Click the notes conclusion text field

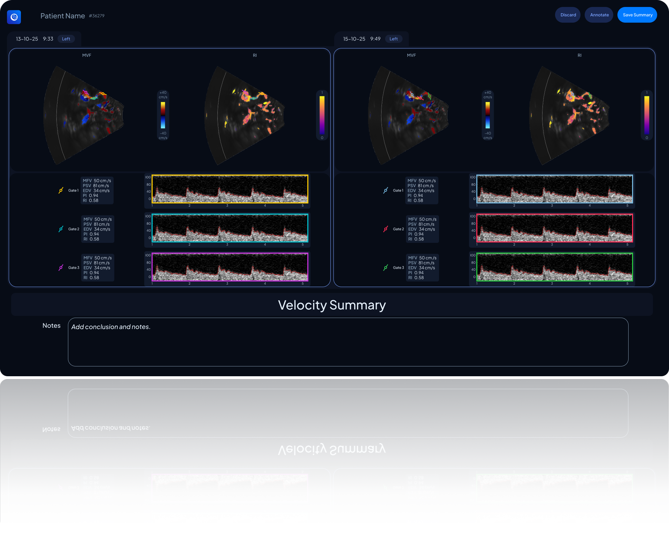click(348, 342)
